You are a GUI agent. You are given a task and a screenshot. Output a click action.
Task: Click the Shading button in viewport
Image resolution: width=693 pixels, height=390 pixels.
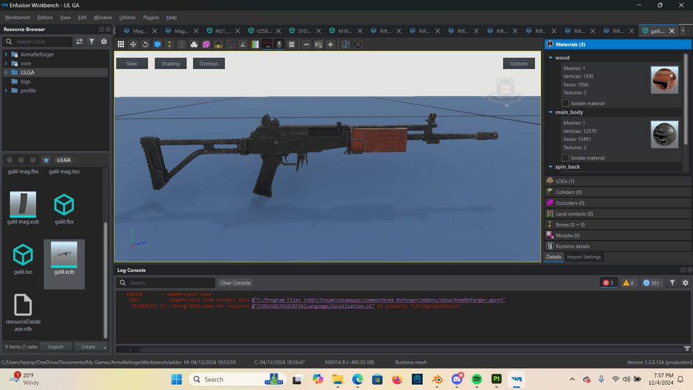(x=170, y=63)
